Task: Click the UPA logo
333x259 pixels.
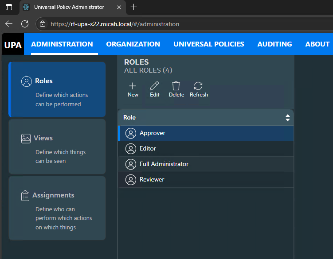Action: (13, 44)
